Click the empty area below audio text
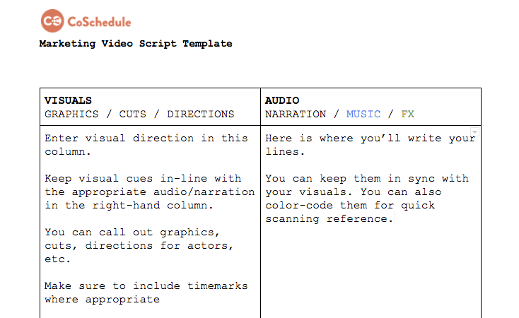The width and height of the screenshot is (519, 318). tap(370, 276)
